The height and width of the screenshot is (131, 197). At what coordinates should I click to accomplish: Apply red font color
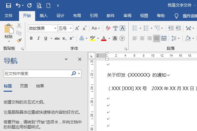point(104,38)
